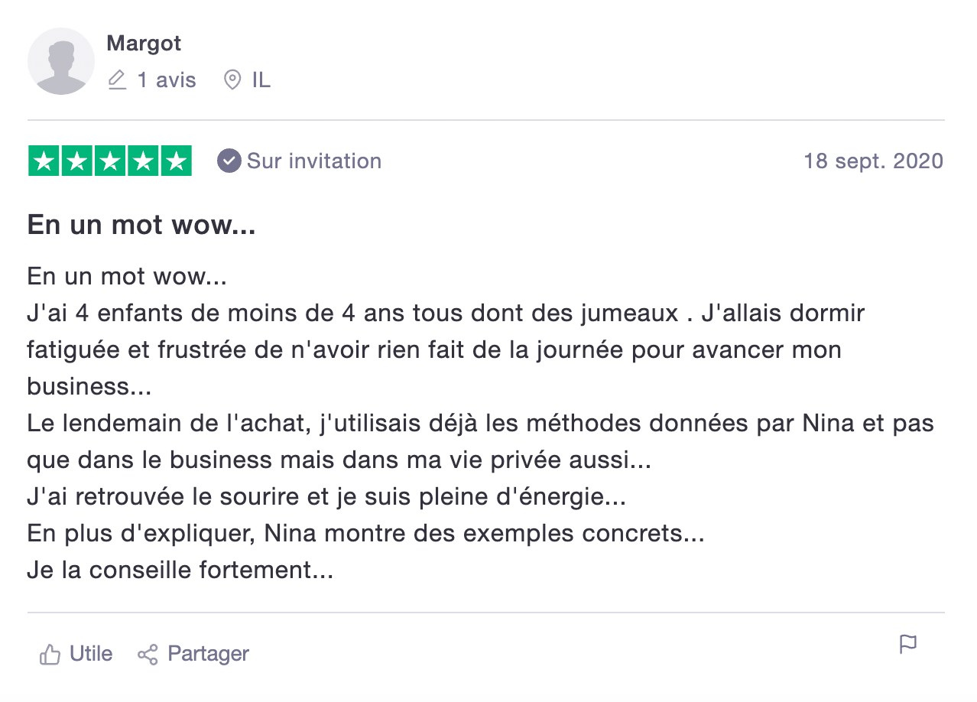977x702 pixels.
Task: Report the review with the flag icon
Action: pyautogui.click(x=907, y=645)
